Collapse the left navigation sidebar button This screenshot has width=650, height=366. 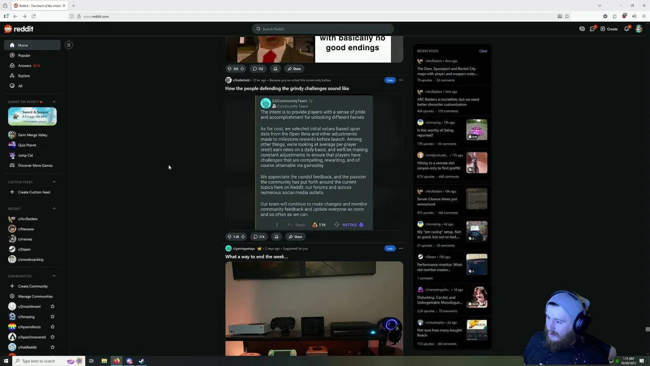[69, 45]
